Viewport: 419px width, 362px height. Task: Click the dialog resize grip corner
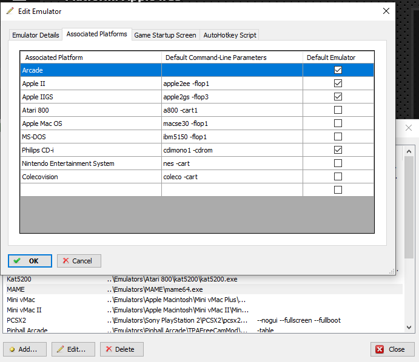coord(392,272)
